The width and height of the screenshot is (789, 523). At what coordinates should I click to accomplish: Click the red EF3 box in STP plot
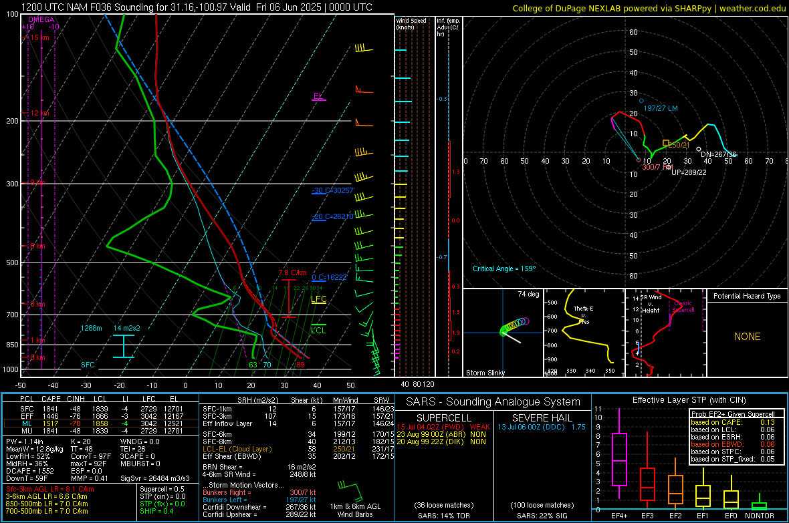(x=647, y=484)
